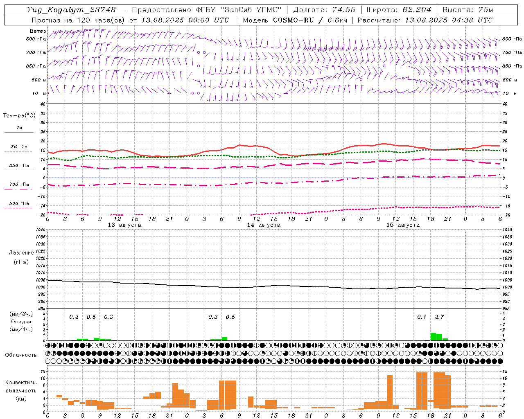Click the Долгота: 74.55 longitude value

click(324, 10)
